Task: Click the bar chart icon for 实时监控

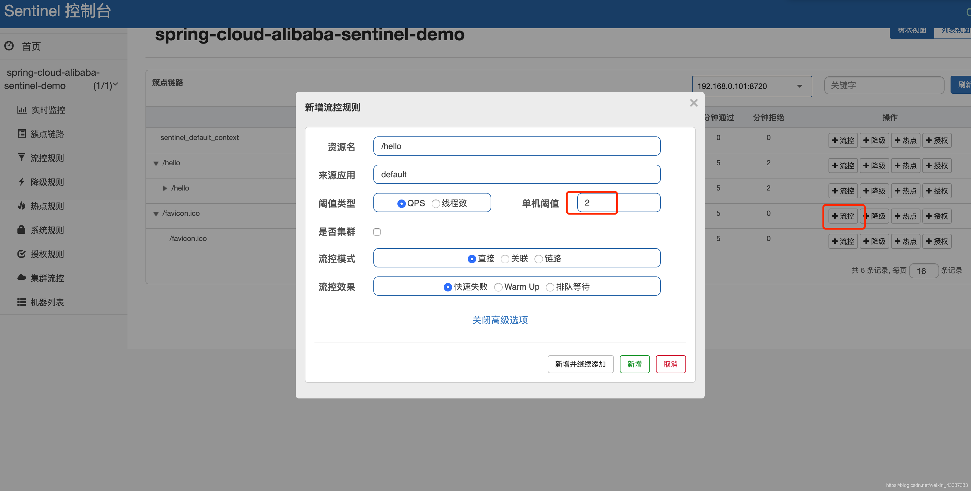Action: pyautogui.click(x=22, y=110)
